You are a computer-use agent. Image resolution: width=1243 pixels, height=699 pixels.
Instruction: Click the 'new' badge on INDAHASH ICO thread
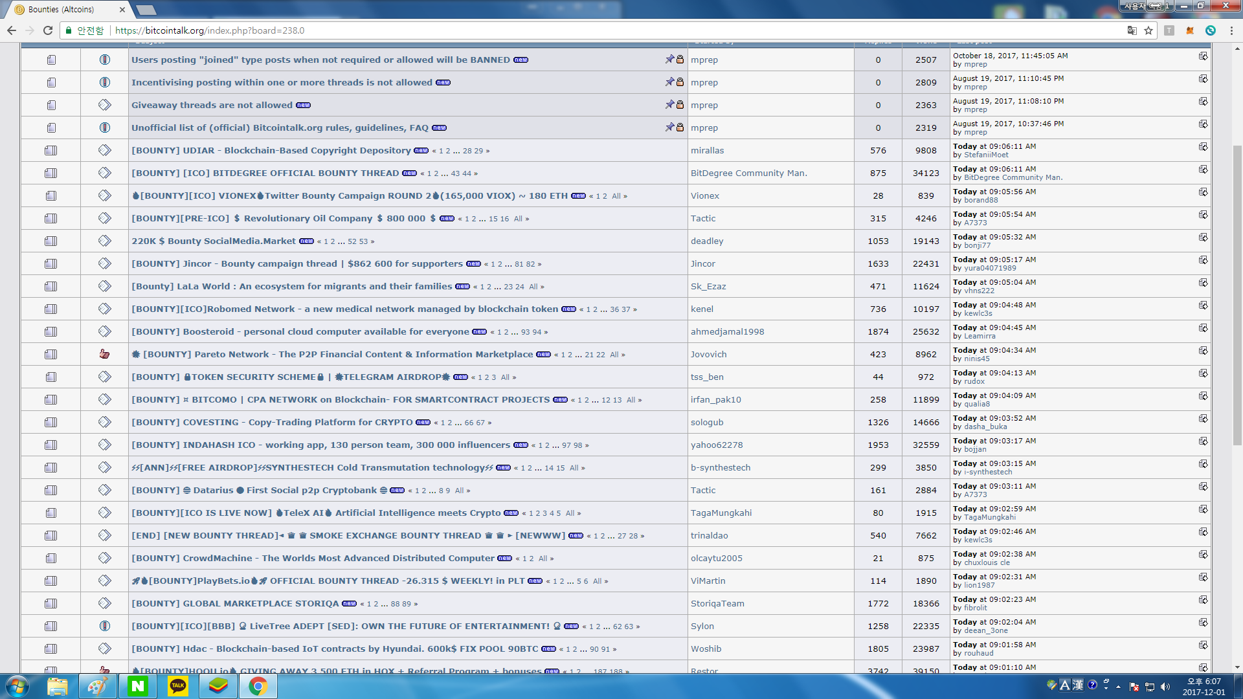[x=521, y=445]
